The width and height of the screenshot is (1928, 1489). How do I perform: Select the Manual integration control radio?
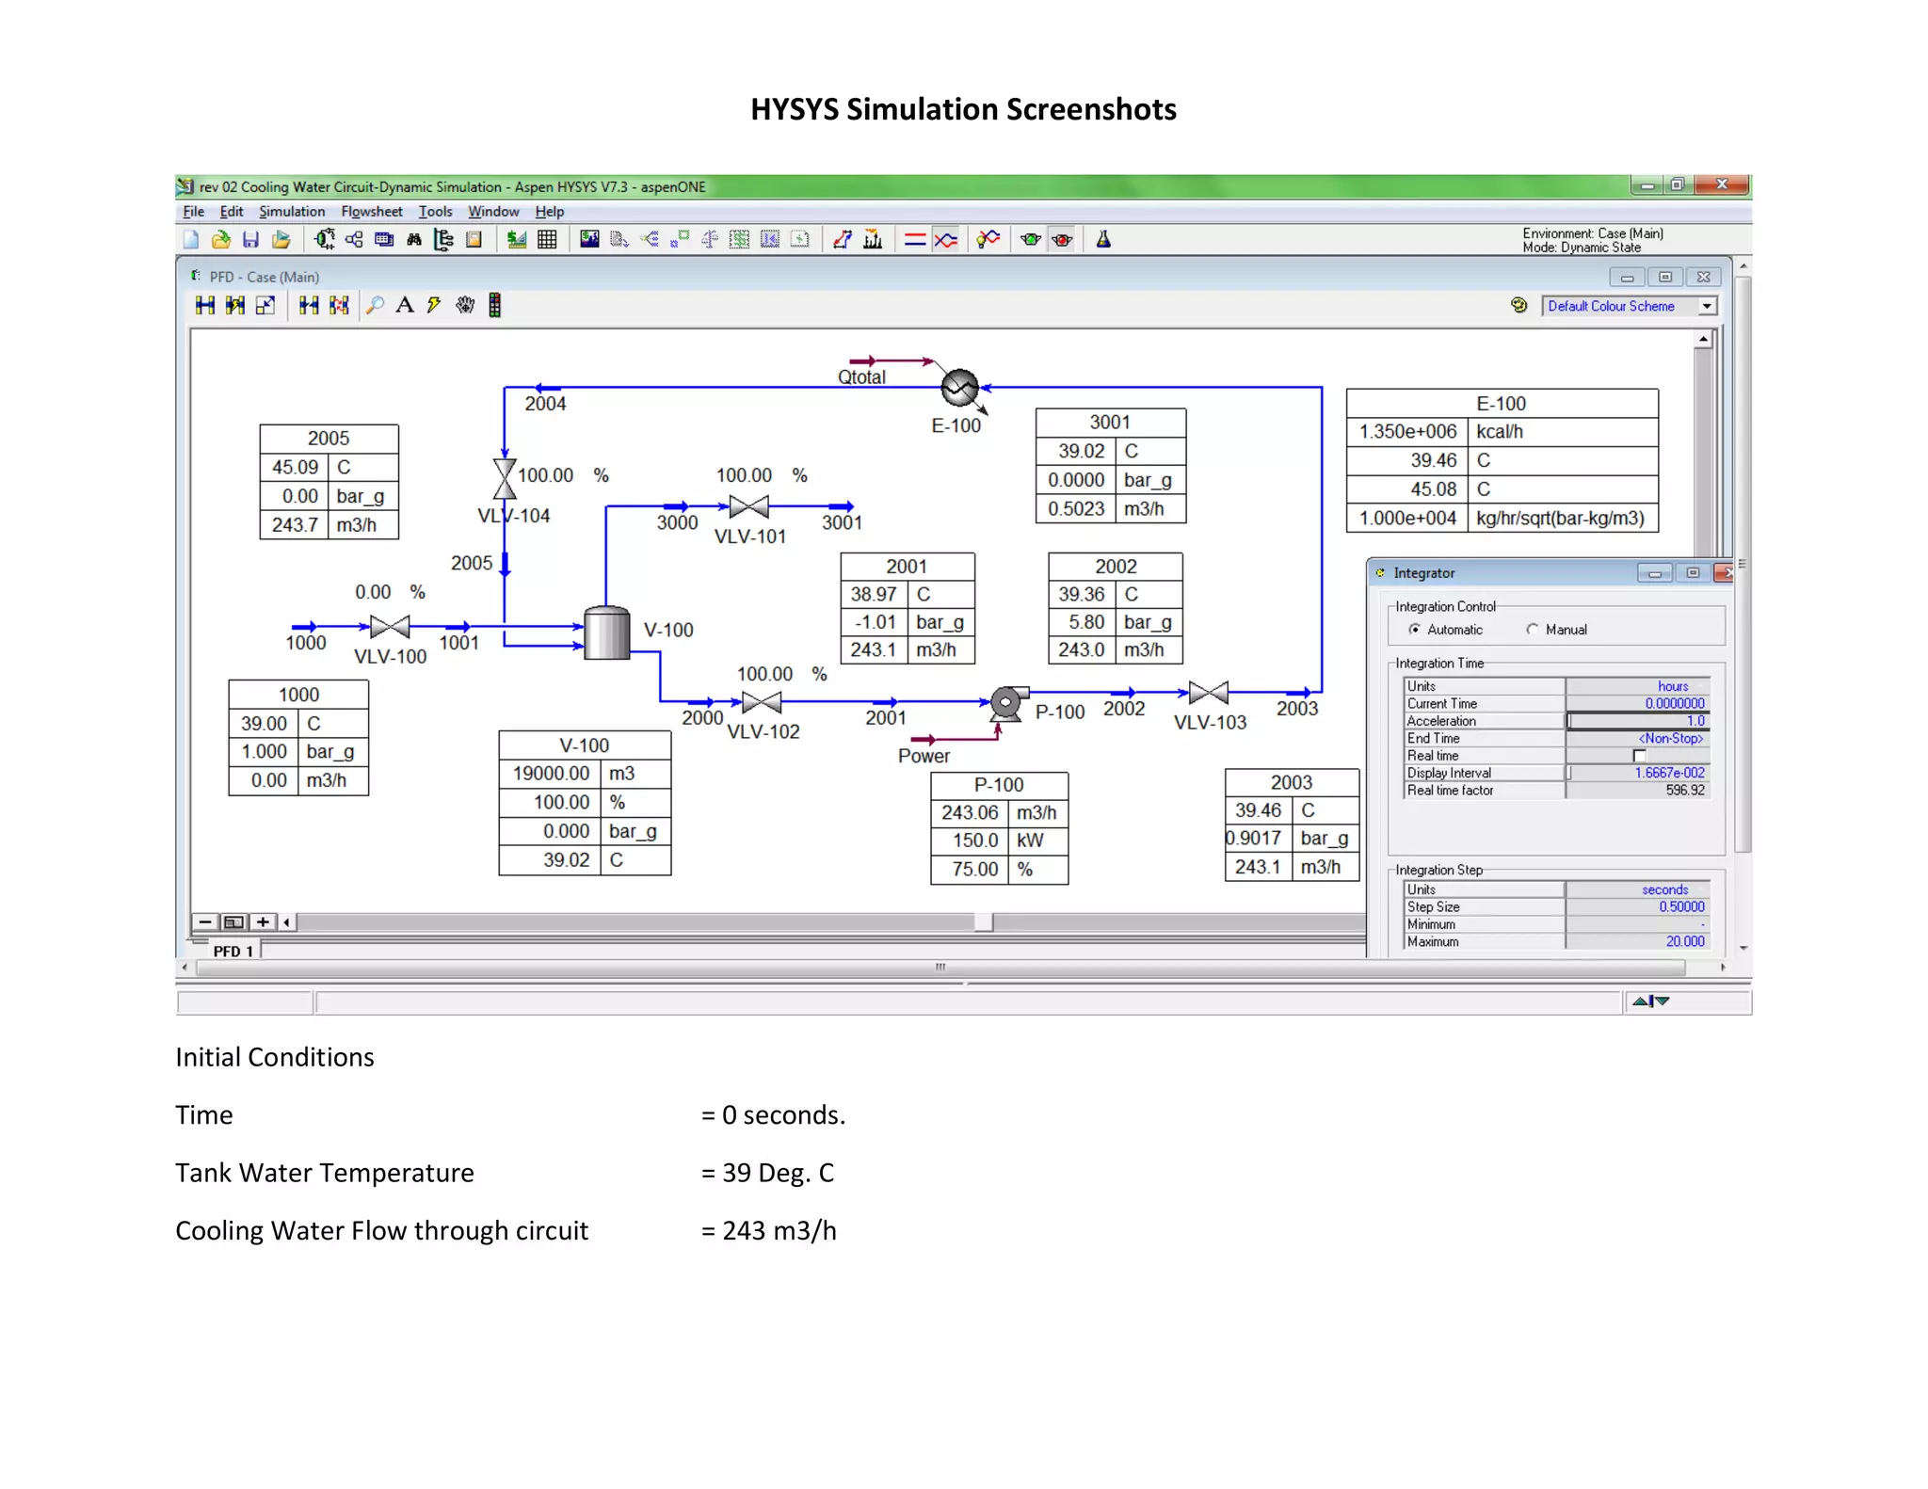[1533, 630]
